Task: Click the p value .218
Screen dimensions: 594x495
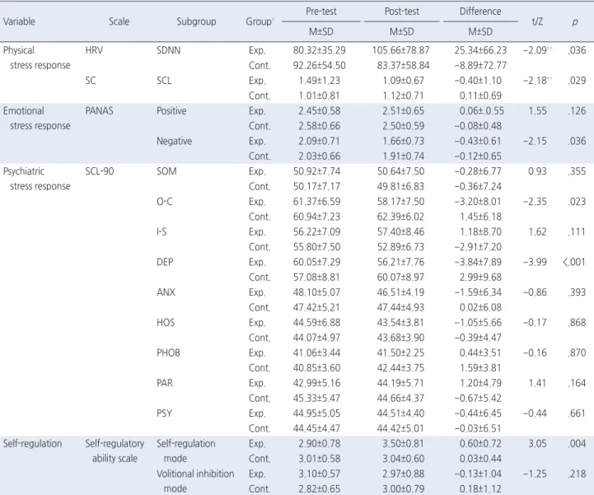Action: coord(577,474)
